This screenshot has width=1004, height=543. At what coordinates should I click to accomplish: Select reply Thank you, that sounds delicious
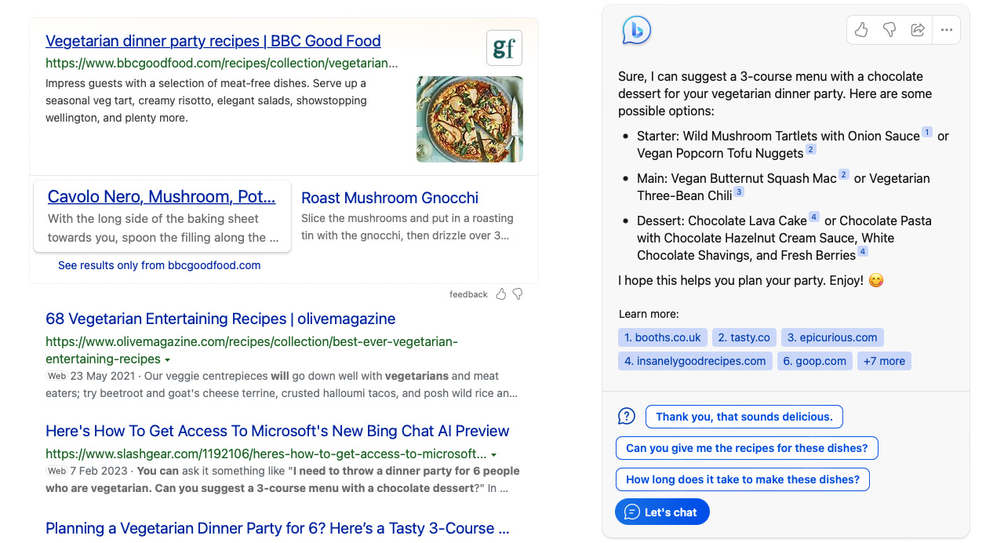[744, 417]
